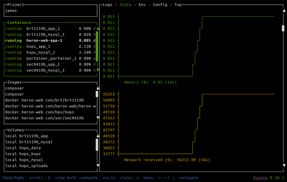This screenshot has height=182, width=287.
Task: Focus the Images panel title
Action: (x=15, y=82)
